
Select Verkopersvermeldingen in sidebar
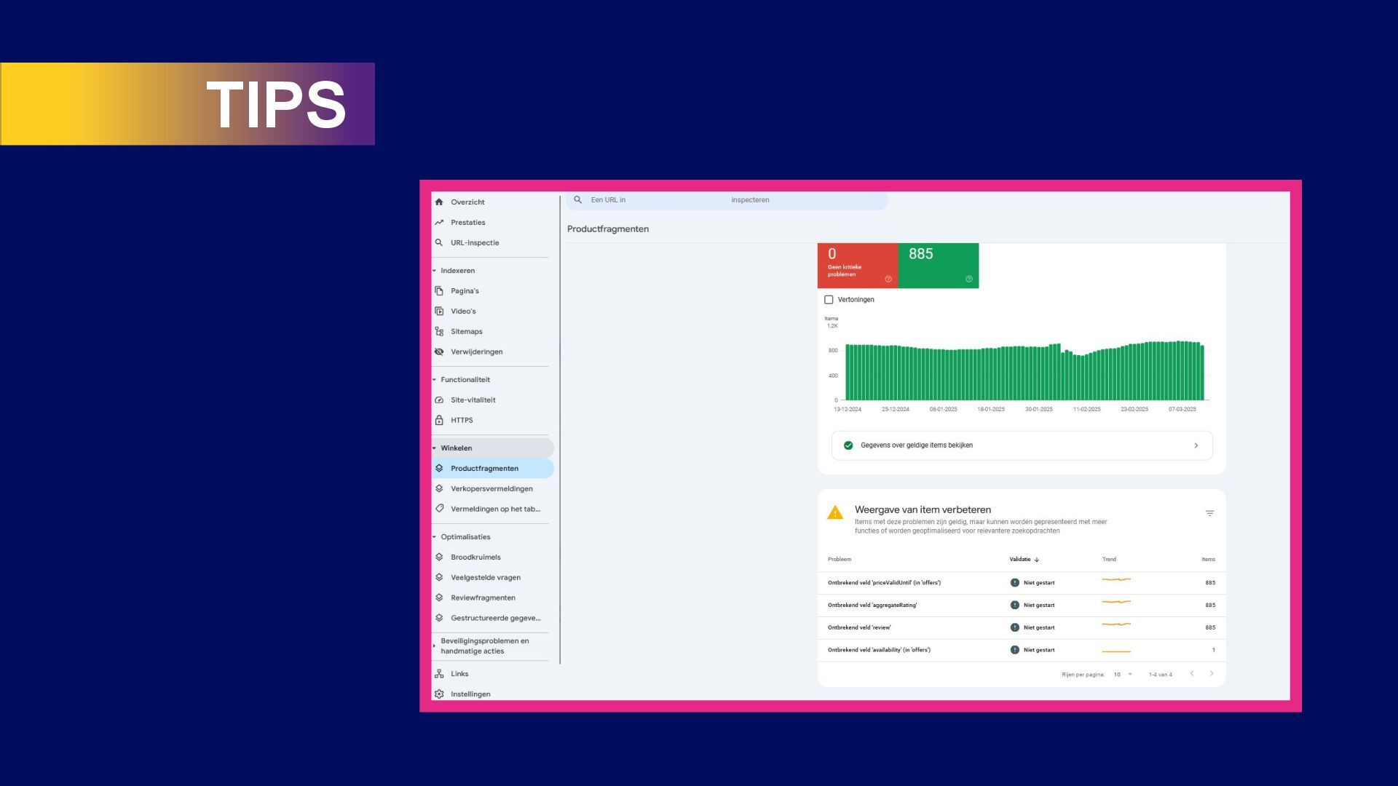[491, 489]
